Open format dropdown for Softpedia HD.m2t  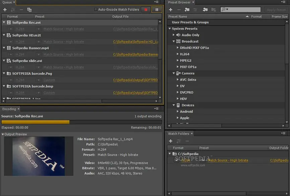tap(11, 42)
